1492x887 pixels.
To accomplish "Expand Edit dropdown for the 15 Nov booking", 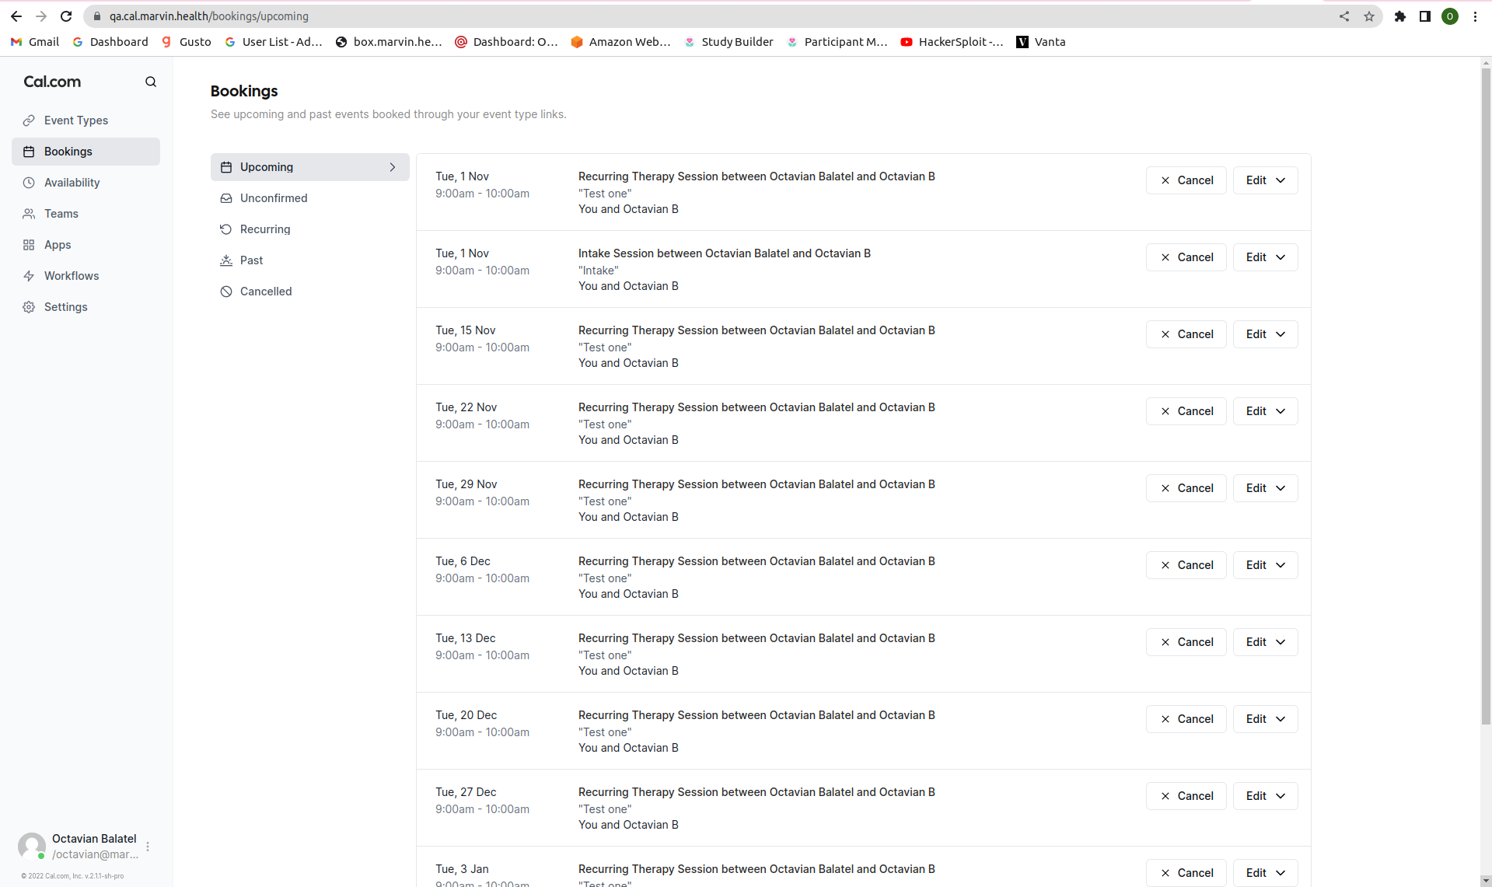I will coord(1265,334).
